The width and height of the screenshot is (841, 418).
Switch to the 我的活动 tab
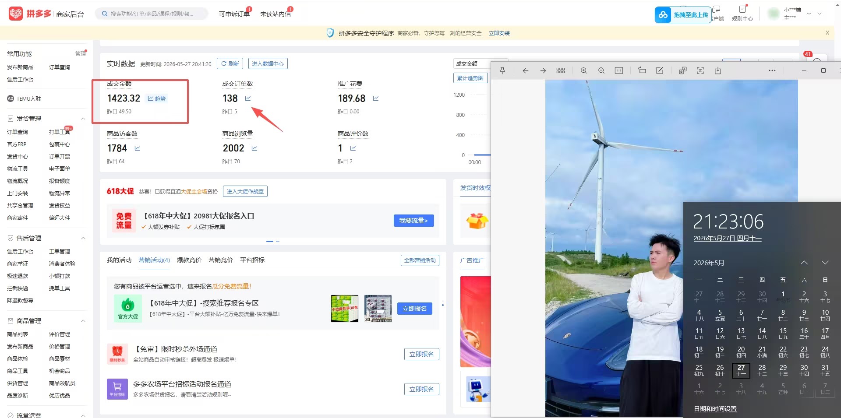(119, 260)
